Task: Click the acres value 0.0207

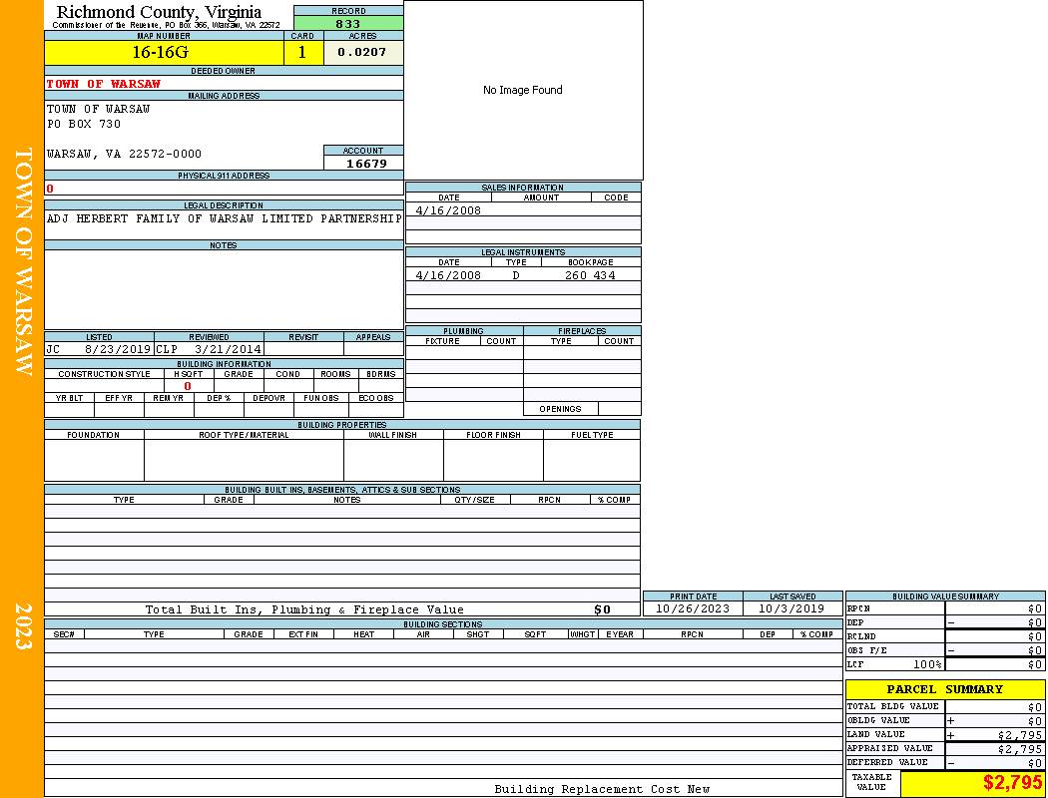Action: tap(362, 53)
